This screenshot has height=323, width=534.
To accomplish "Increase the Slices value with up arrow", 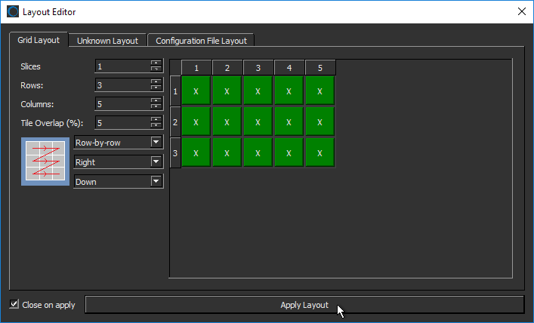I will coord(156,63).
